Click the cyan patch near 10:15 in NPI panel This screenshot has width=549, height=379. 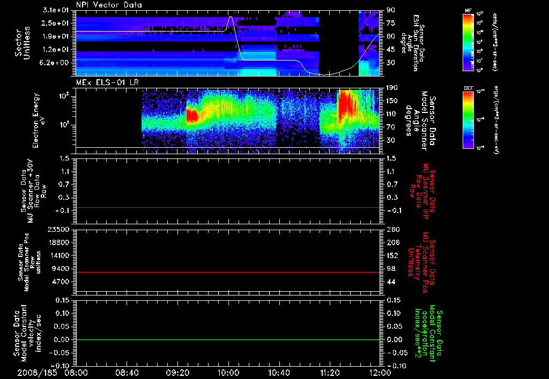point(258,63)
